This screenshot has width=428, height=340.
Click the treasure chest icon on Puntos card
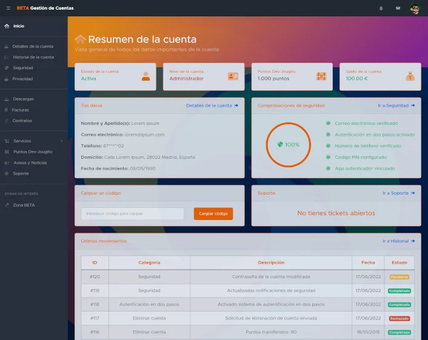(x=321, y=76)
